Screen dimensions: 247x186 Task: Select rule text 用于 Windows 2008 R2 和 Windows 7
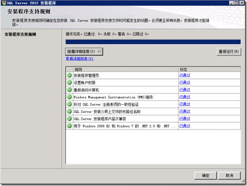tap(125, 126)
